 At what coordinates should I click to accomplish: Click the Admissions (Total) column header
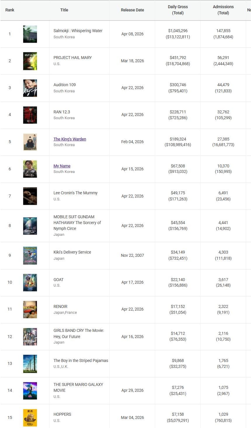pyautogui.click(x=223, y=10)
